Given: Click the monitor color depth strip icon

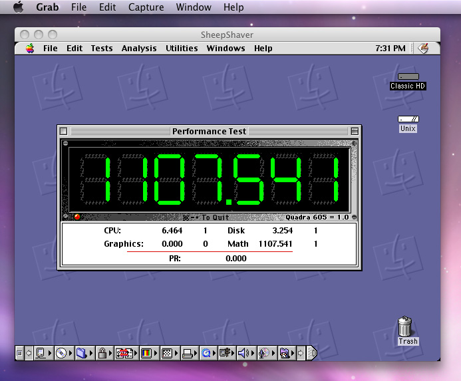Looking at the screenshot, I should click(145, 353).
